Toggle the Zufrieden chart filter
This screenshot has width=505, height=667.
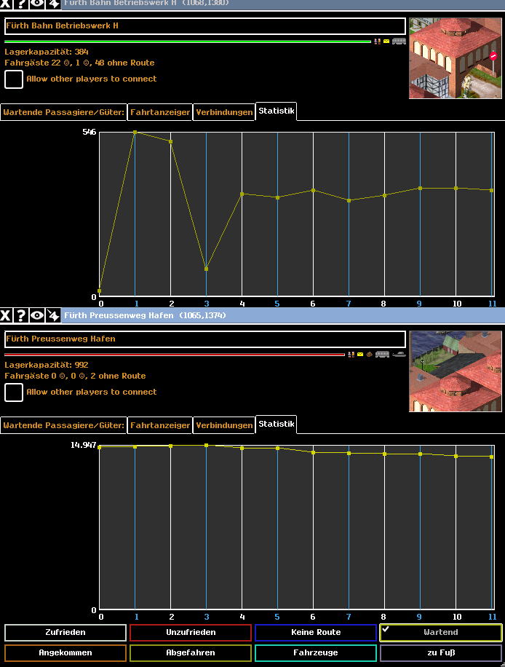[65, 633]
